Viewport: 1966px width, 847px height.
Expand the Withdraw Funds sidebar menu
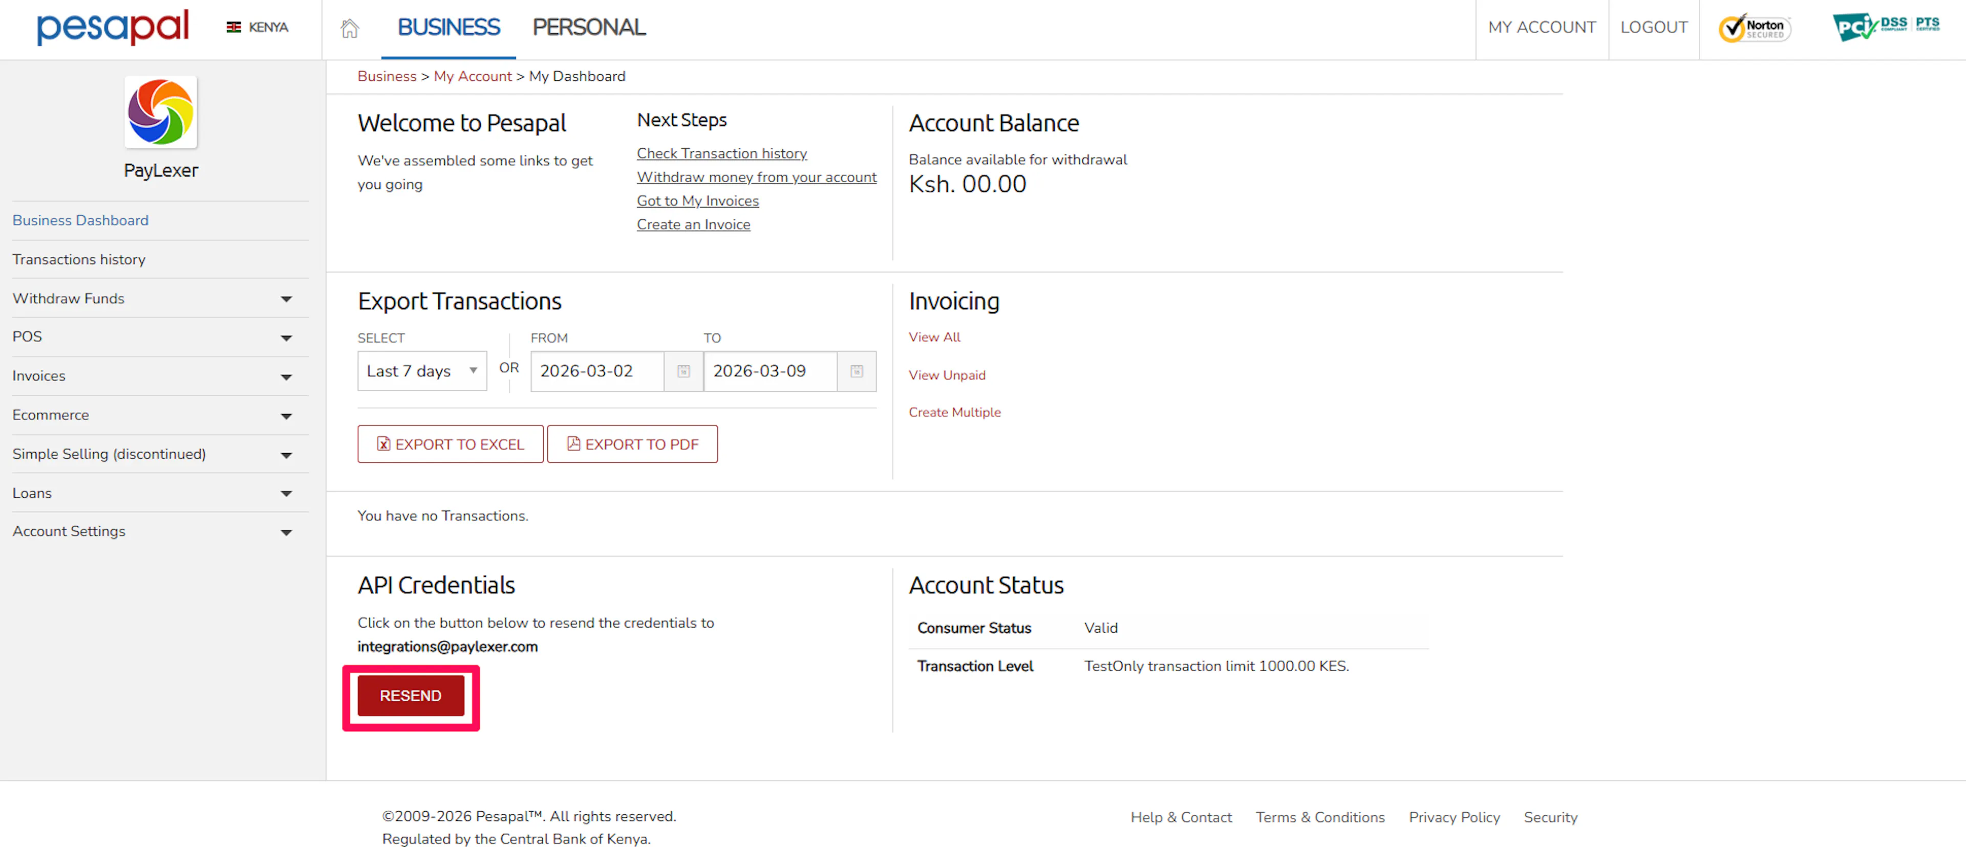(x=286, y=299)
